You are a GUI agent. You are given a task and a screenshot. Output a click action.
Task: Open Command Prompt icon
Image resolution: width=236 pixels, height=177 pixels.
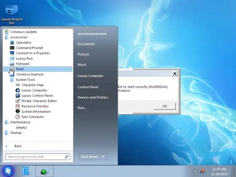point(12,48)
